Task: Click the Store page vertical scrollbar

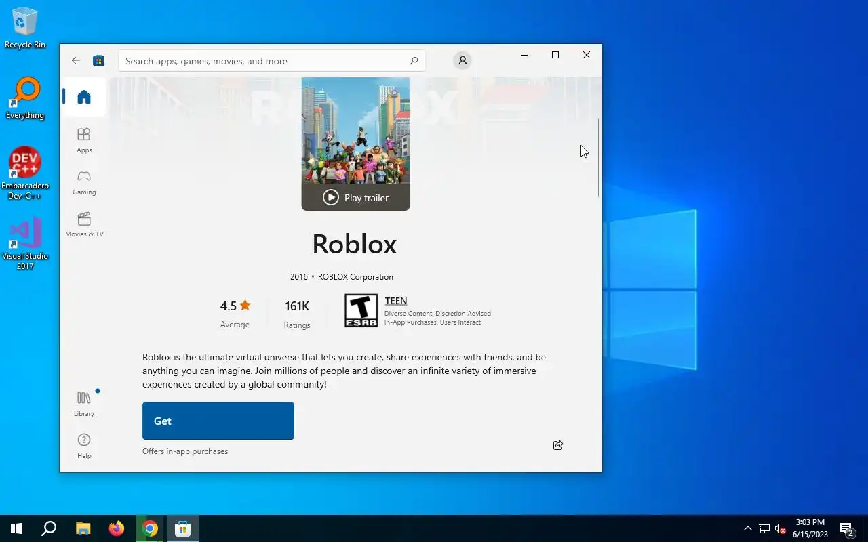Action: pyautogui.click(x=598, y=157)
